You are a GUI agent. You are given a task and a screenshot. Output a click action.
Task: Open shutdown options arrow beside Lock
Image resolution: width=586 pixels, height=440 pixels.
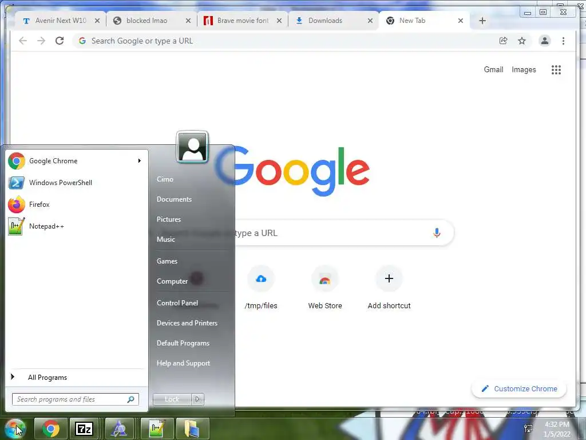coord(197,399)
